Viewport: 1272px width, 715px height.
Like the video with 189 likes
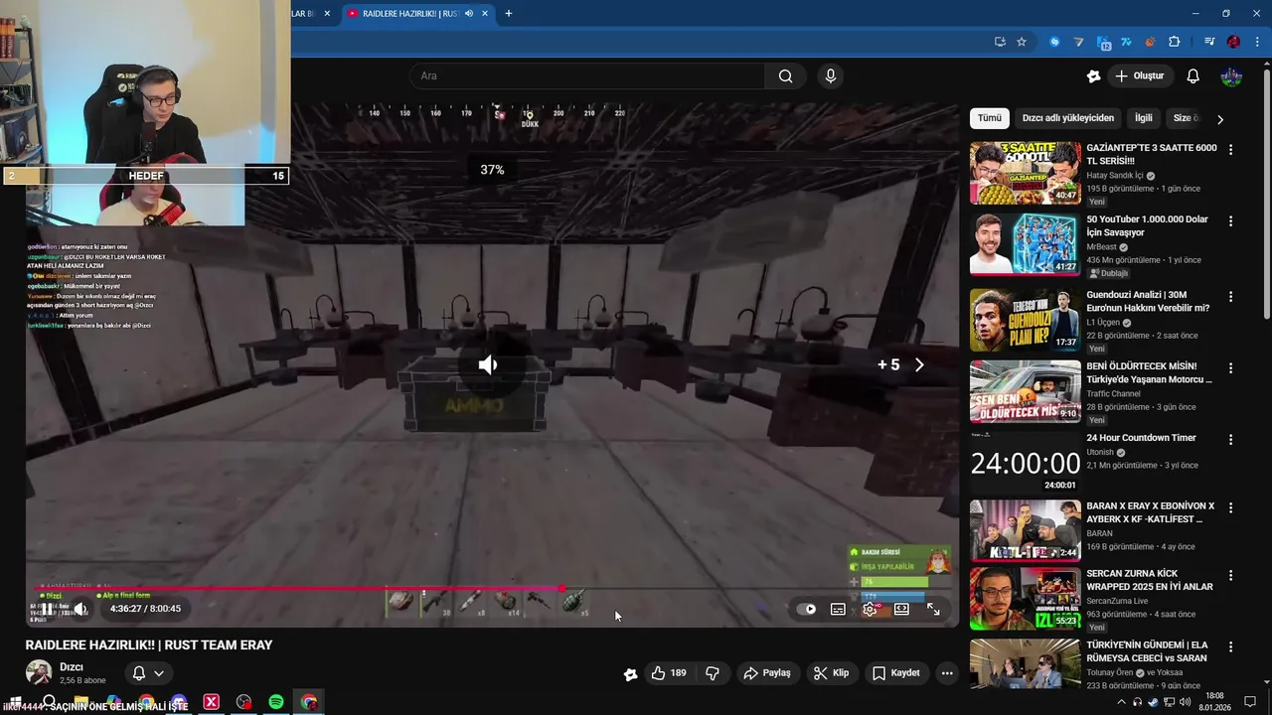(669, 673)
